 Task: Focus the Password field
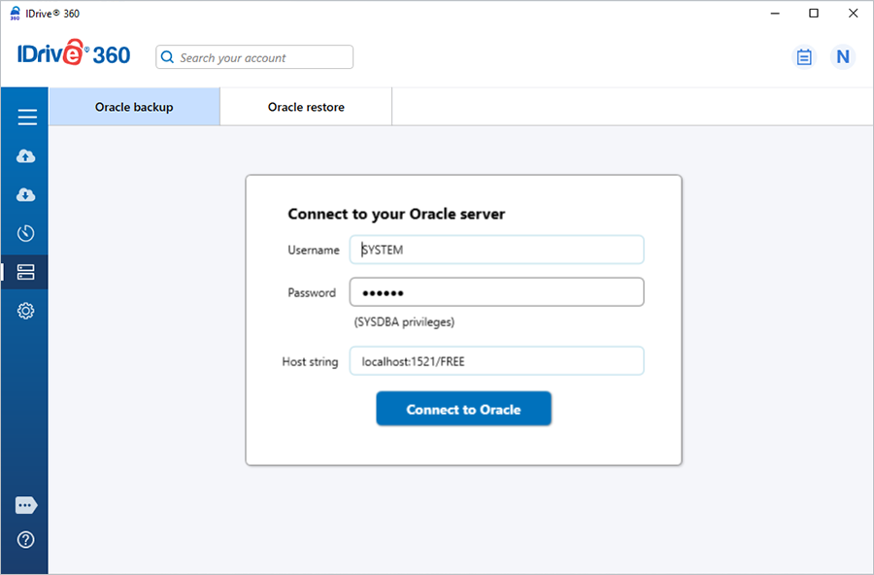click(496, 292)
